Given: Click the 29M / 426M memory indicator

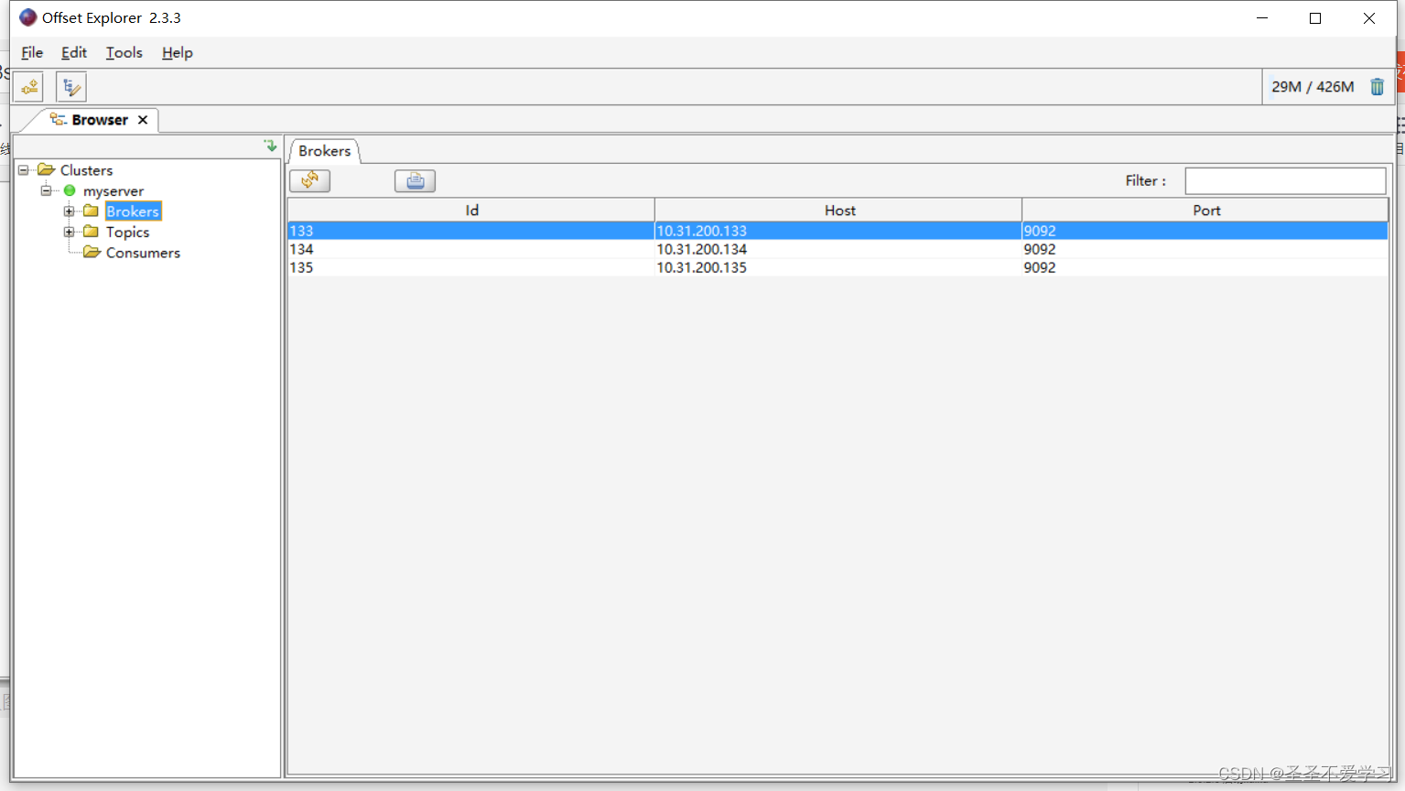Looking at the screenshot, I should click(1313, 87).
